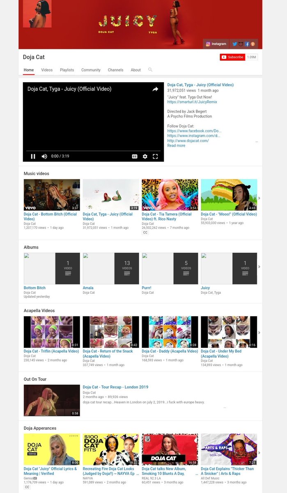This screenshot has width=287, height=493.
Task: Open the Facebook icon on banner
Action: 247,44
